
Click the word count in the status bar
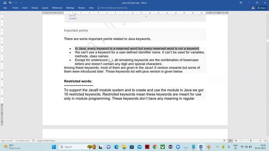pos(22,141)
